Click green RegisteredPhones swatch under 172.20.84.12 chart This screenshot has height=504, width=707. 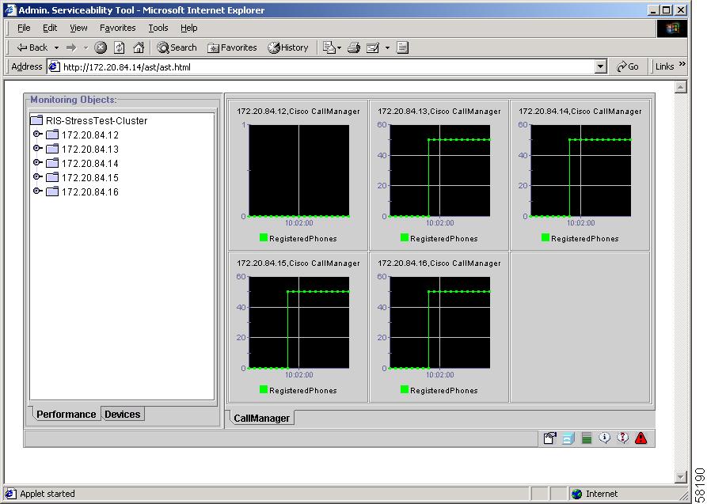click(x=264, y=237)
